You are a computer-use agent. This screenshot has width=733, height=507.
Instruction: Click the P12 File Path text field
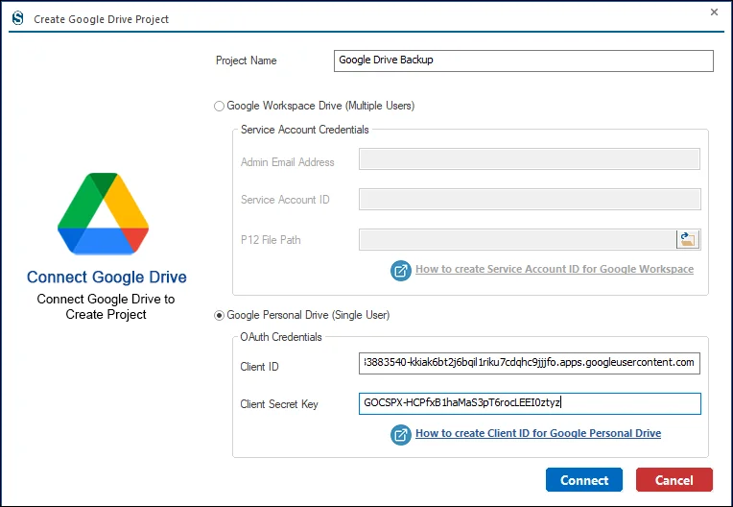517,239
